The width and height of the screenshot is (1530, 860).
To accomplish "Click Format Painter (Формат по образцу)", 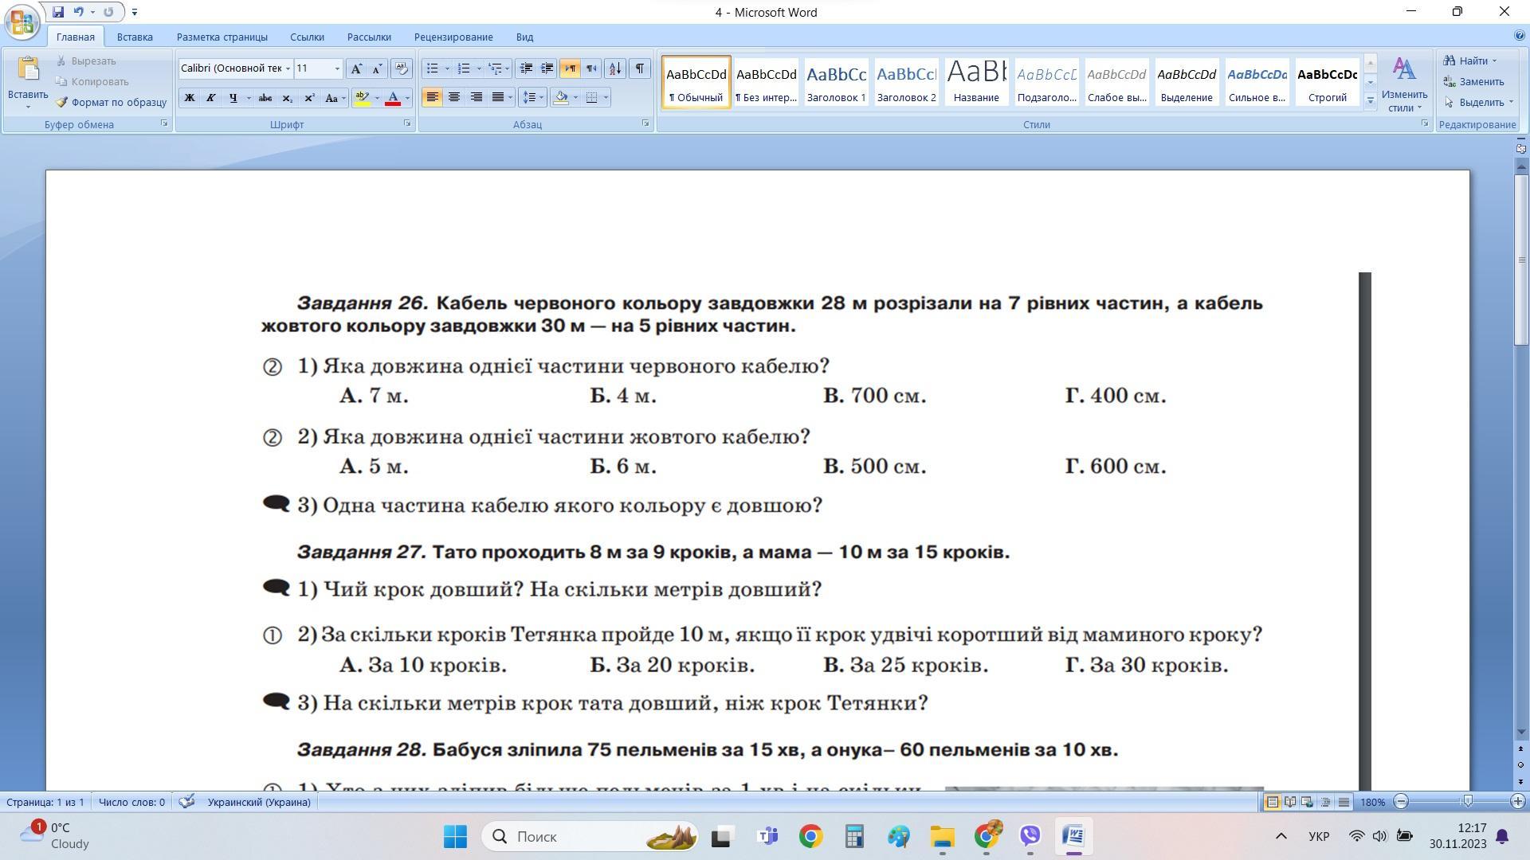I will click(111, 102).
